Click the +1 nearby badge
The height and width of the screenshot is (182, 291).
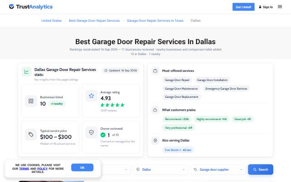pyautogui.click(x=57, y=104)
